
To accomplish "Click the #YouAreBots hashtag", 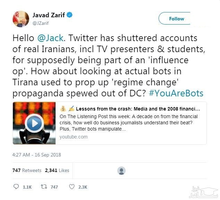I will 177,93.
